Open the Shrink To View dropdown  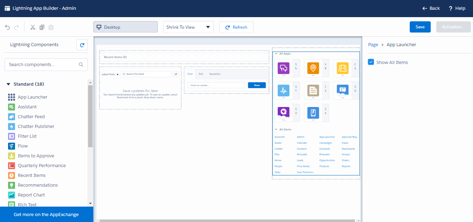pyautogui.click(x=188, y=27)
